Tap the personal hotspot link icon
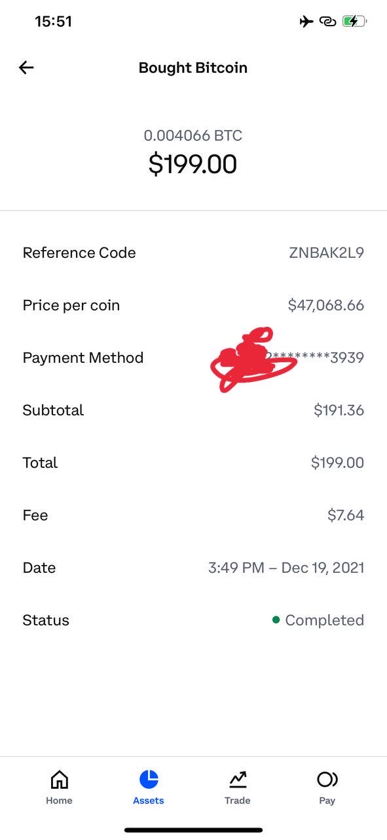This screenshot has width=387, height=840. [327, 22]
